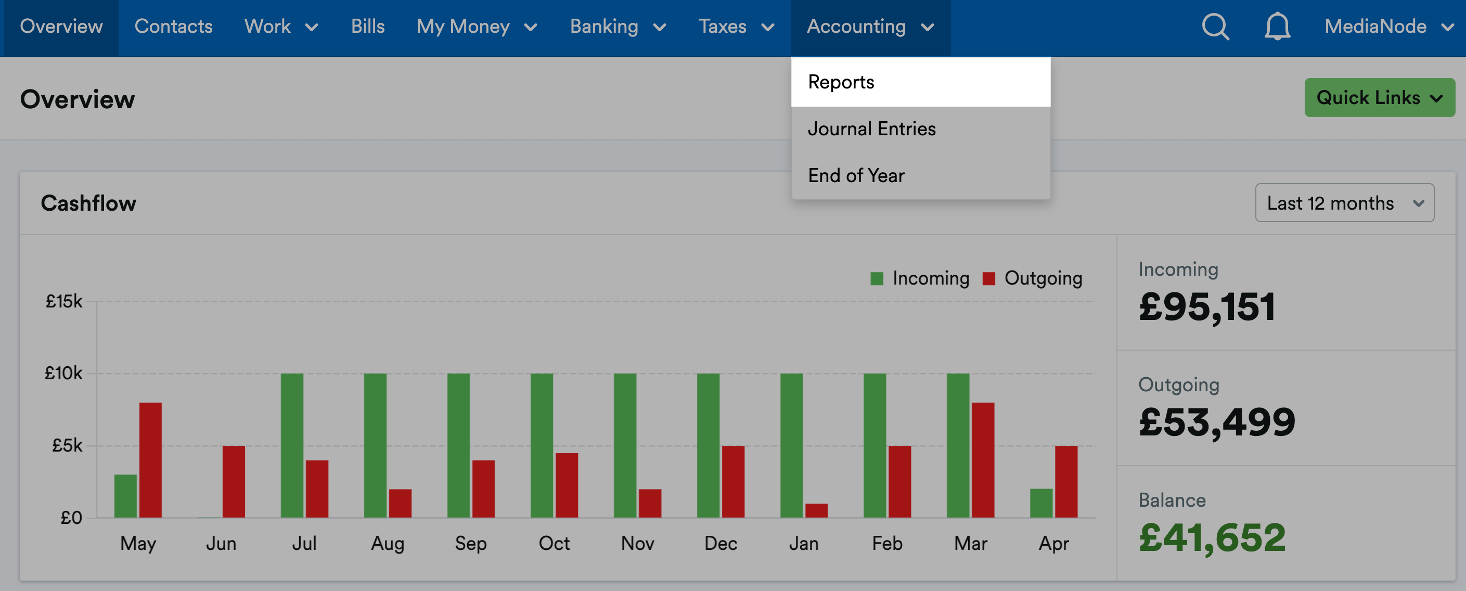Open the notifications bell
Viewport: 1466px width, 591px height.
pyautogui.click(x=1277, y=27)
